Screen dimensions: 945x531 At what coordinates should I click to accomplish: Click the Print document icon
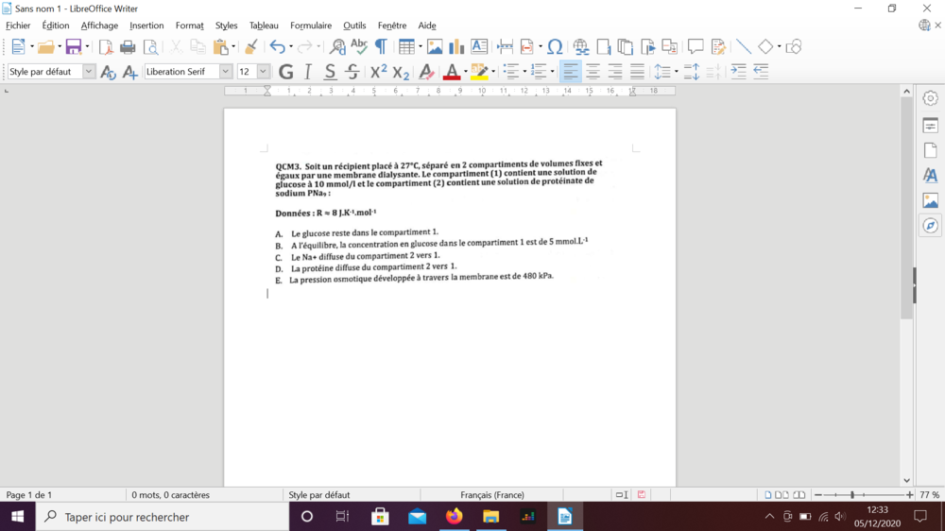(x=128, y=47)
